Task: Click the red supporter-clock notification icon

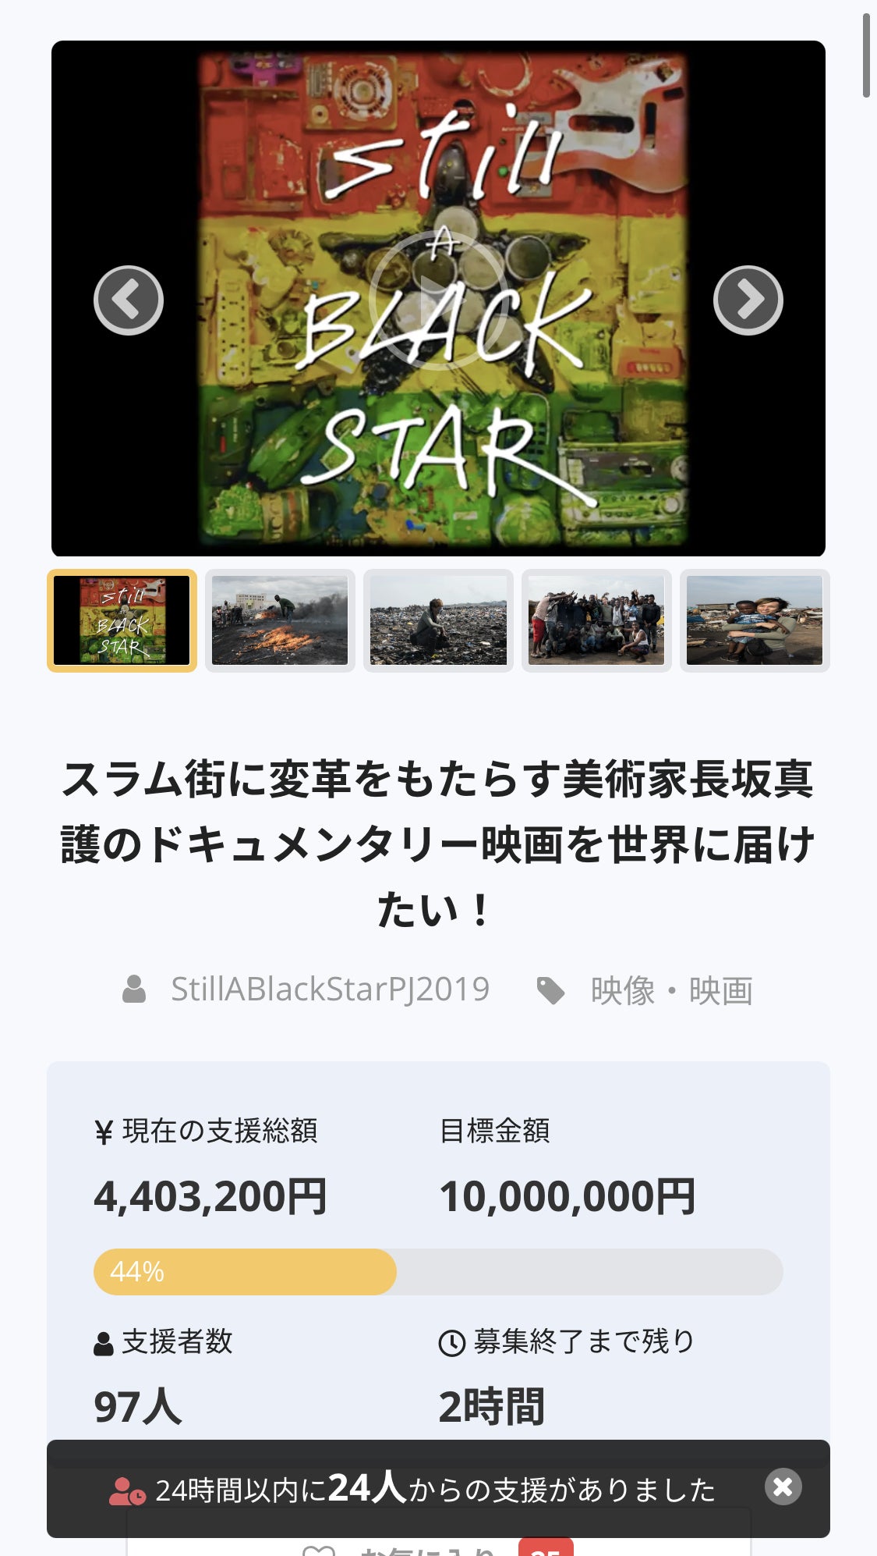Action: click(127, 1491)
